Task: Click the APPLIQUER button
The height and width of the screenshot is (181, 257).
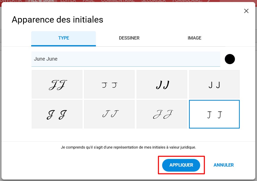Action: coord(181,165)
